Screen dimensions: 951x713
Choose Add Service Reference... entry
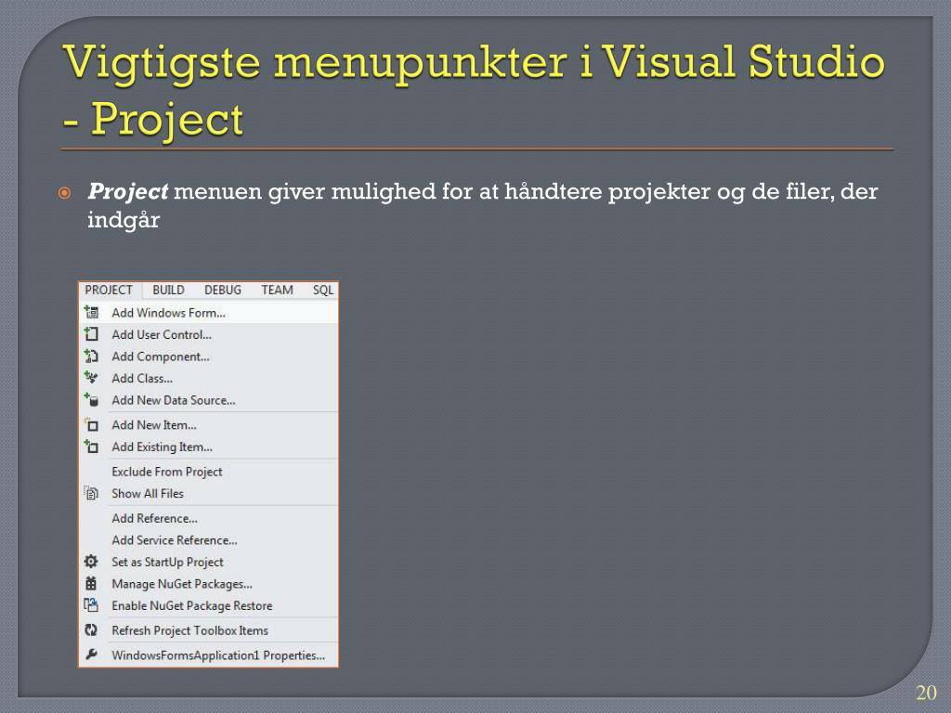(209, 540)
